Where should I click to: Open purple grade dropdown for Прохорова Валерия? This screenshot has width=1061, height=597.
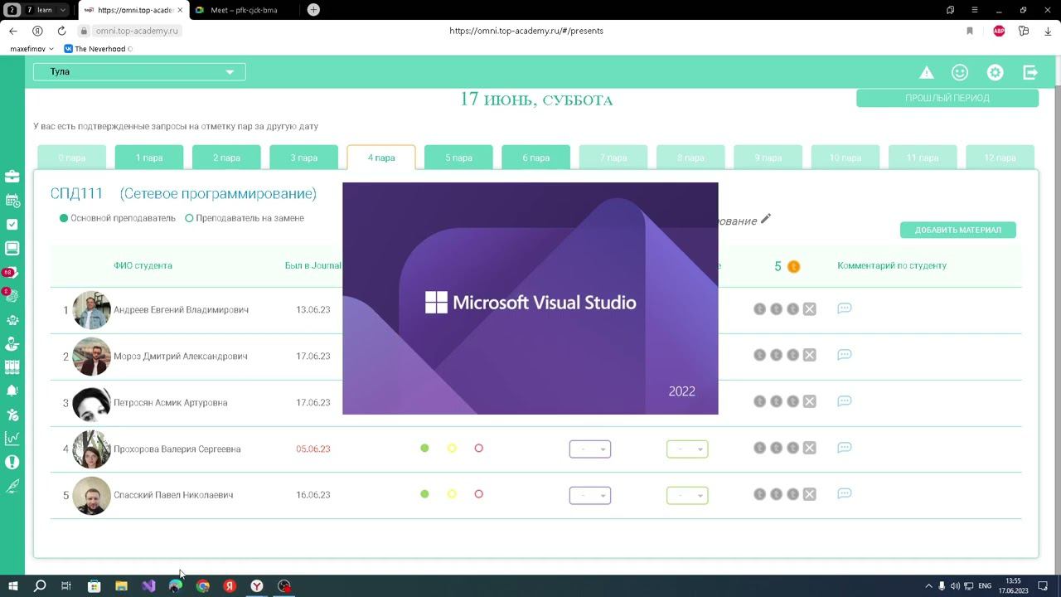click(590, 449)
